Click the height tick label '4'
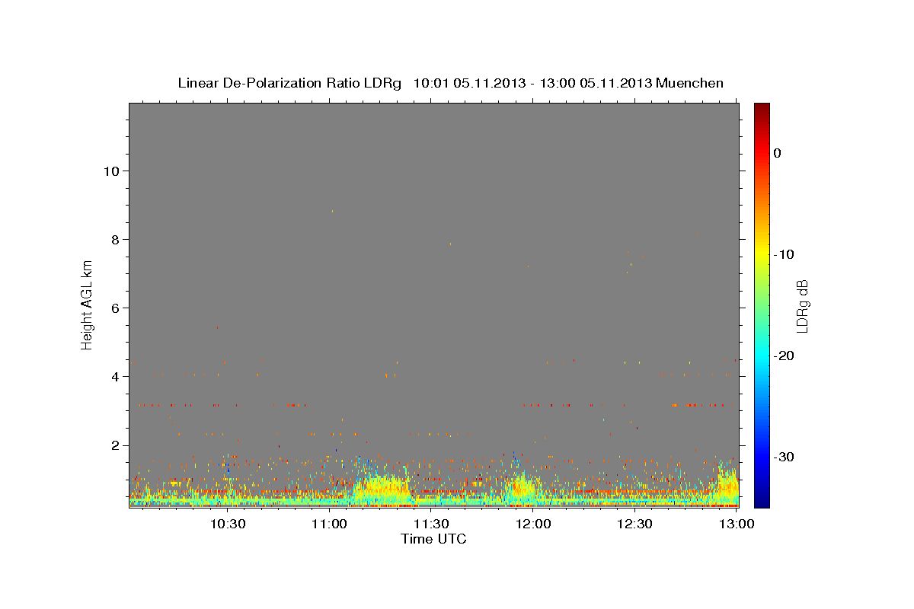The height and width of the screenshot is (609, 914). pos(115,376)
